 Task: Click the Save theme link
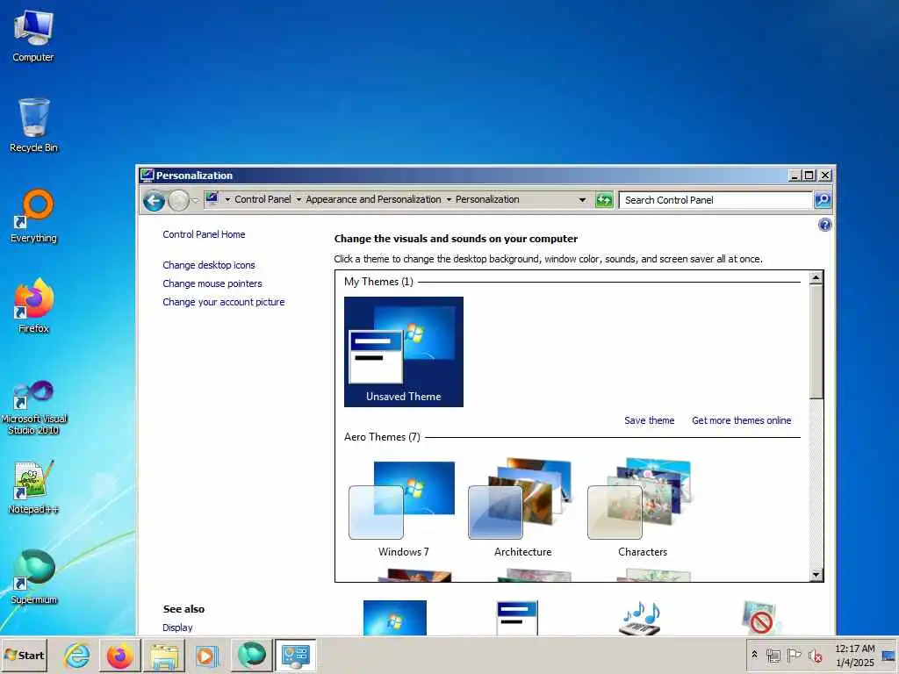649,420
